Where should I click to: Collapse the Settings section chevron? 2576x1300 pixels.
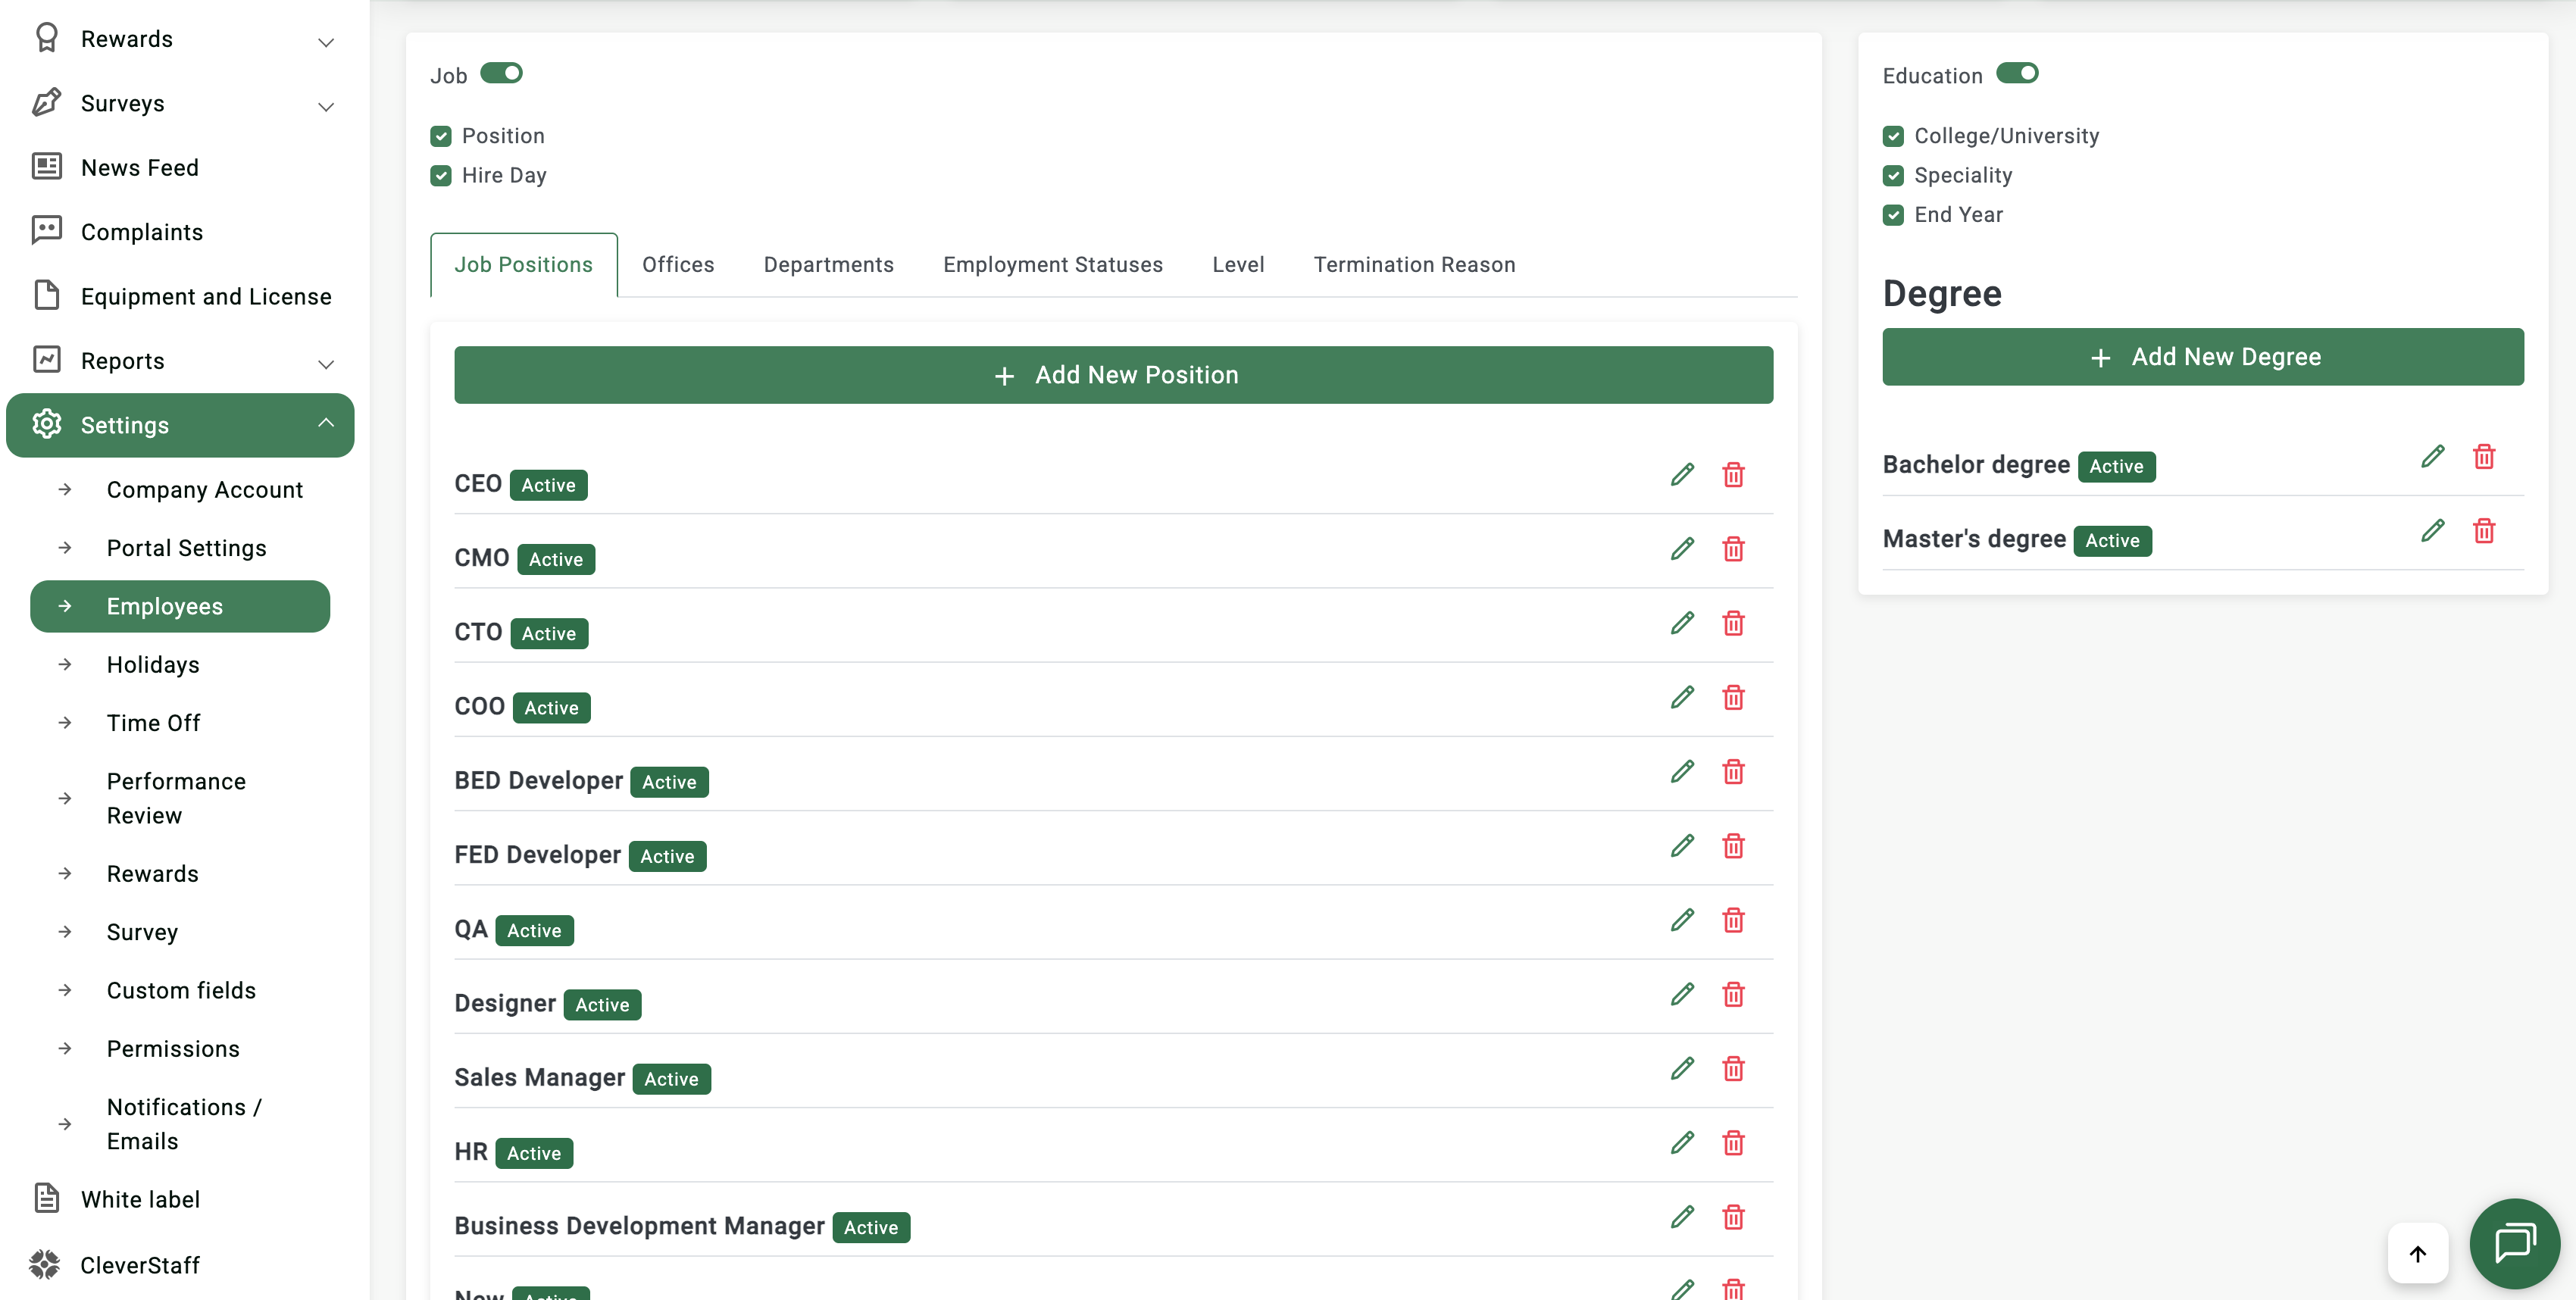point(325,423)
